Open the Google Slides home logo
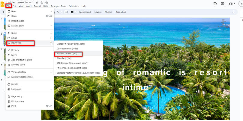 (x=2, y=4)
